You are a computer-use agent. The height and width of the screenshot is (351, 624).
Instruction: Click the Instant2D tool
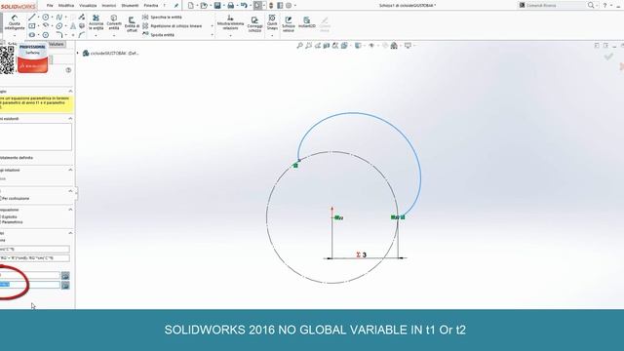click(307, 22)
